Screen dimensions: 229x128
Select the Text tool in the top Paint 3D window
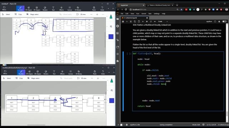tap(53, 9)
